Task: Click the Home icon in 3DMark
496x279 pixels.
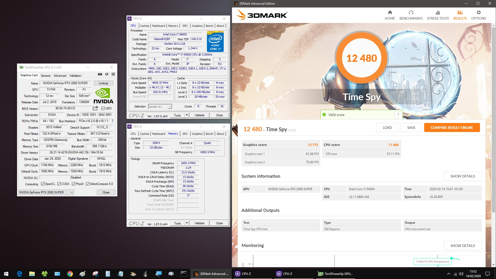Action: pyautogui.click(x=390, y=15)
